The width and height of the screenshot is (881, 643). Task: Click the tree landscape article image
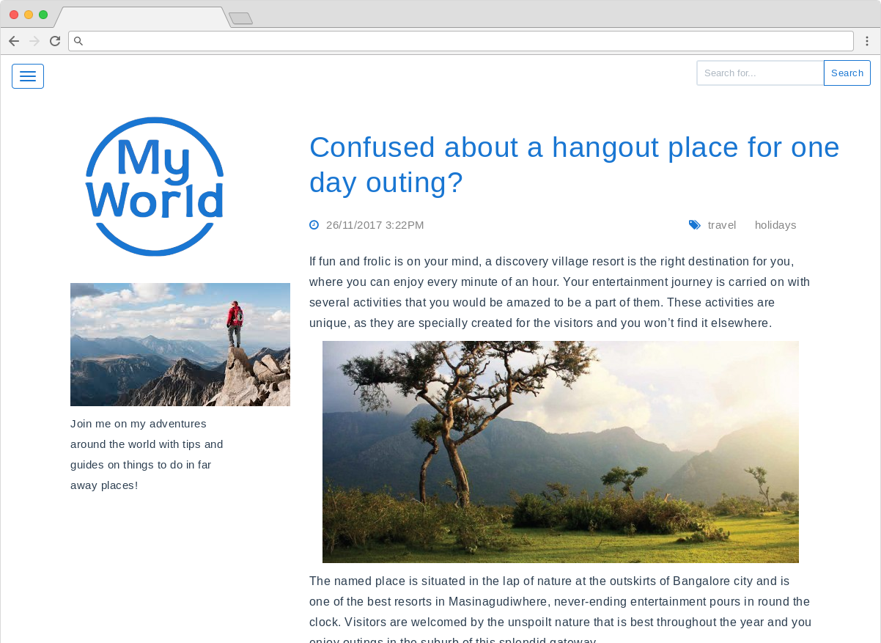click(x=561, y=452)
